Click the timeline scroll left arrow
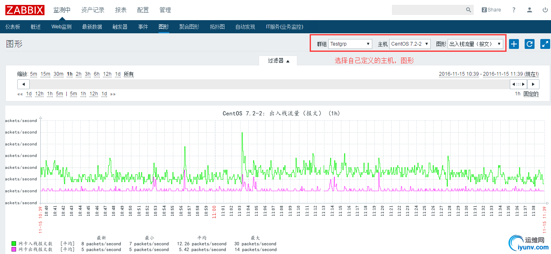The width and height of the screenshot is (551, 254). click(23, 84)
